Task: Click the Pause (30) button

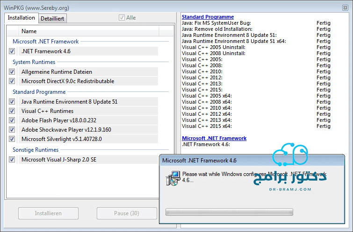Action: (x=127, y=213)
